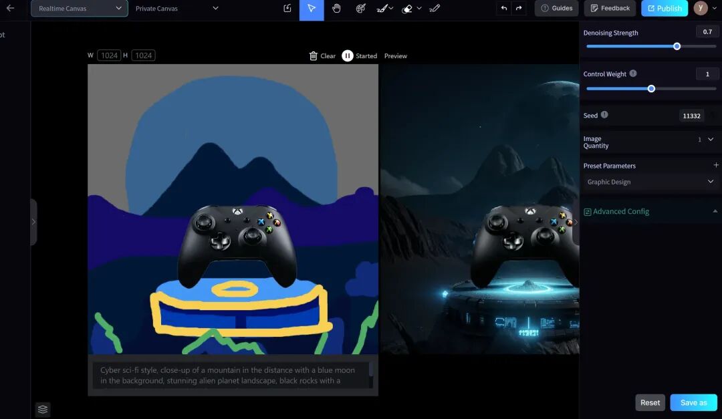Open the color palette tool
The height and width of the screenshot is (419, 722).
pyautogui.click(x=361, y=8)
